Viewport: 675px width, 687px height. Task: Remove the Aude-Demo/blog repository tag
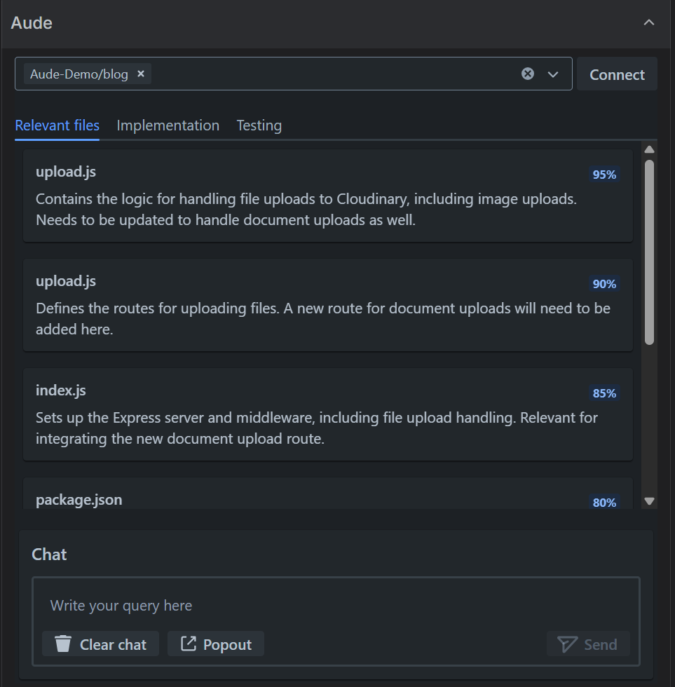pos(141,74)
